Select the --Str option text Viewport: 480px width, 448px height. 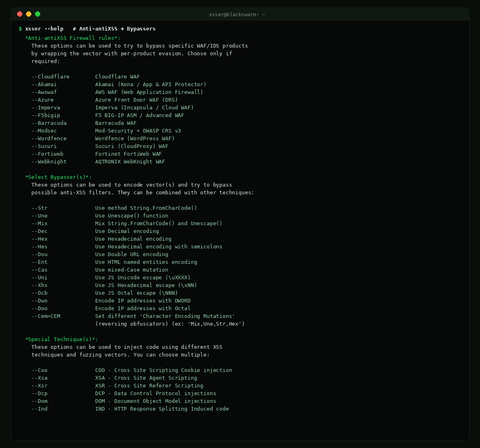click(x=39, y=208)
